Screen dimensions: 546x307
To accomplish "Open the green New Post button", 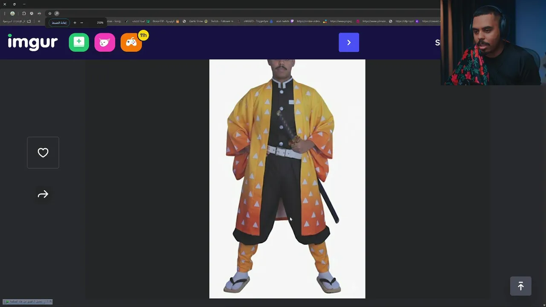I will 79,42.
